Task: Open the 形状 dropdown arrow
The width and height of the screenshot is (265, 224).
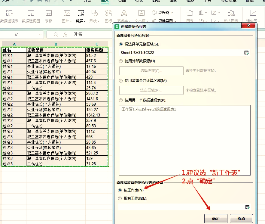Action: pyautogui.click(x=99, y=21)
